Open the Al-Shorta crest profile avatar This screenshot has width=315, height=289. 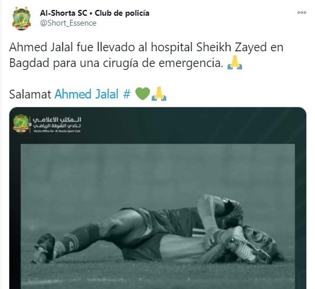click(22, 18)
